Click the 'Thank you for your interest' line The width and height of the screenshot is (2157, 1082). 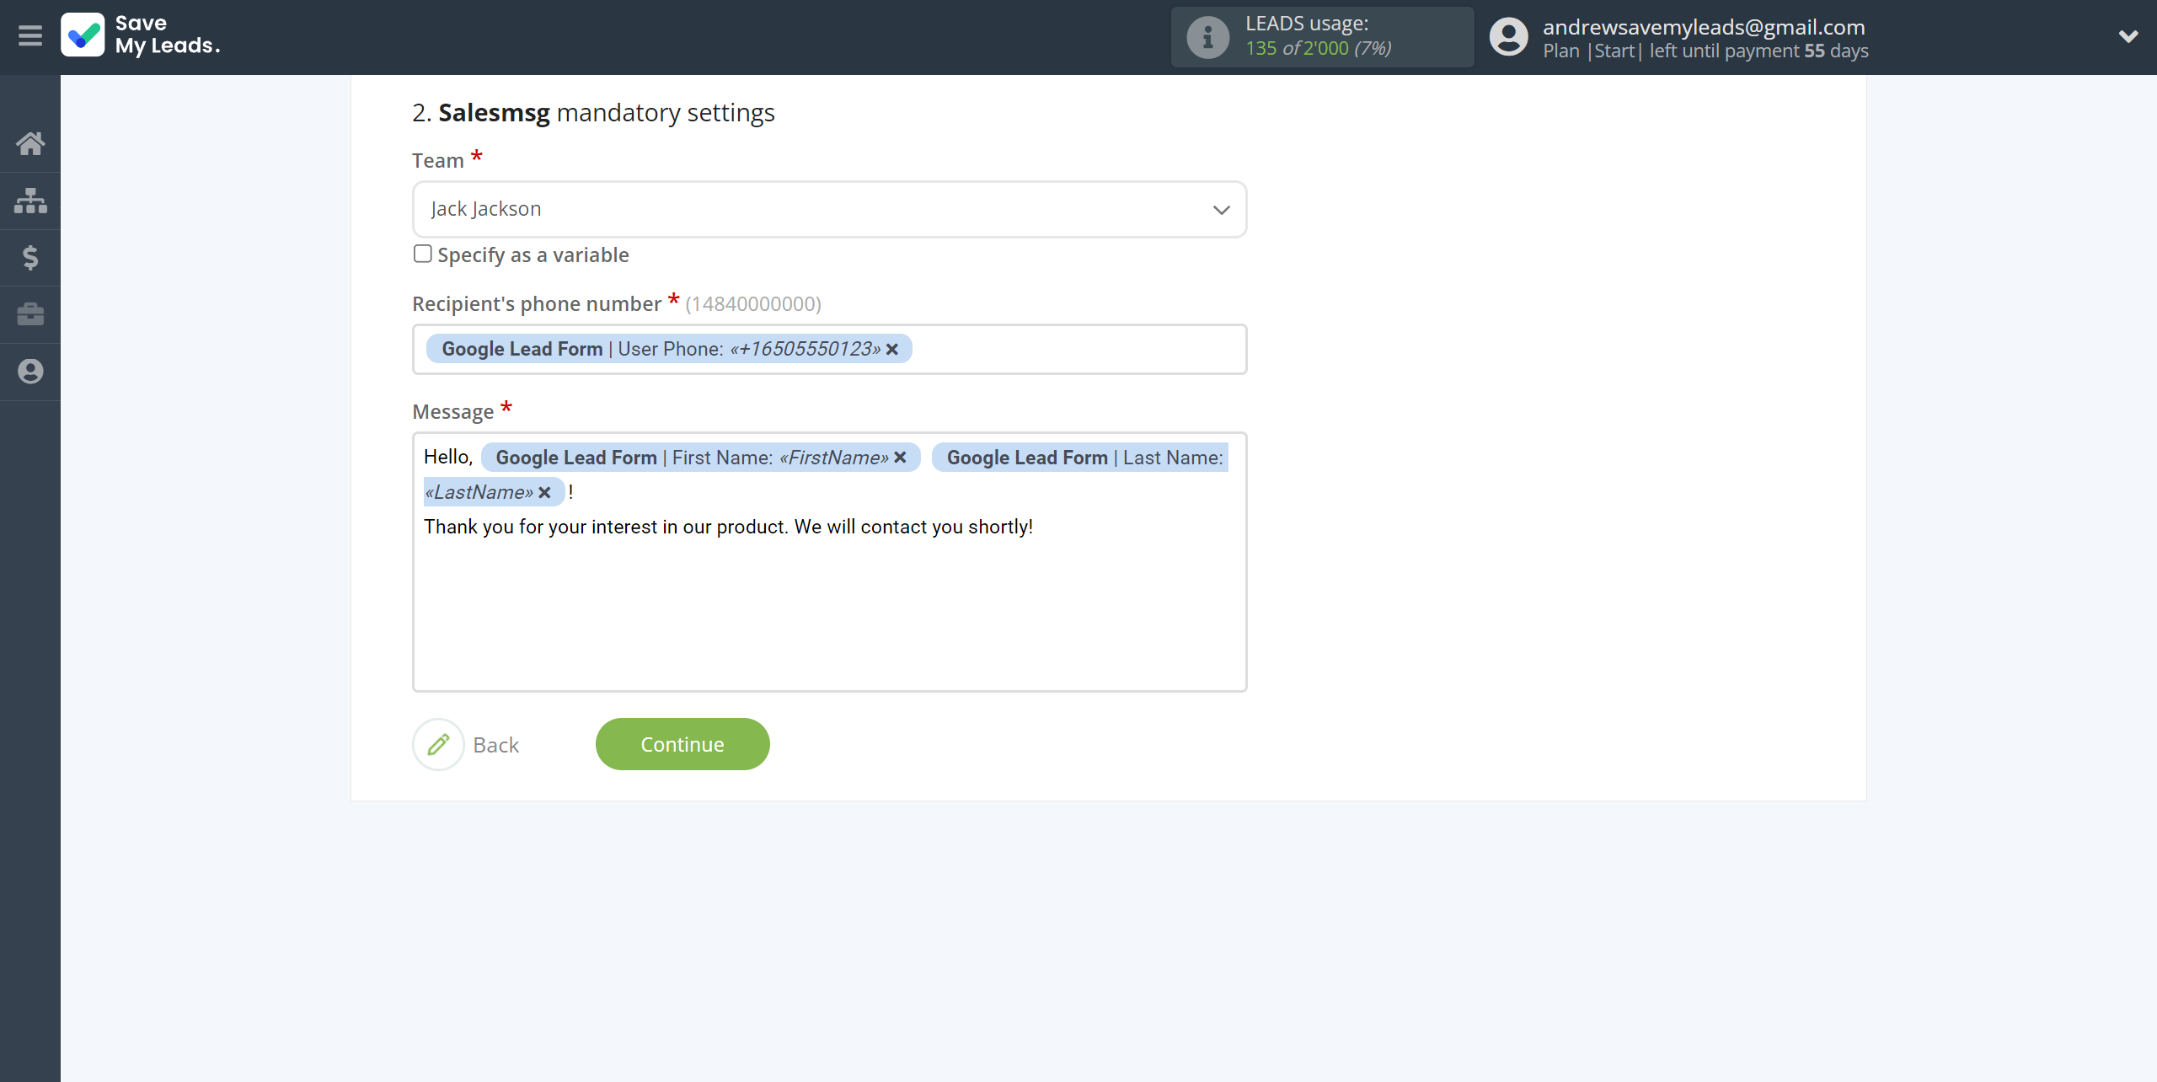click(x=728, y=527)
